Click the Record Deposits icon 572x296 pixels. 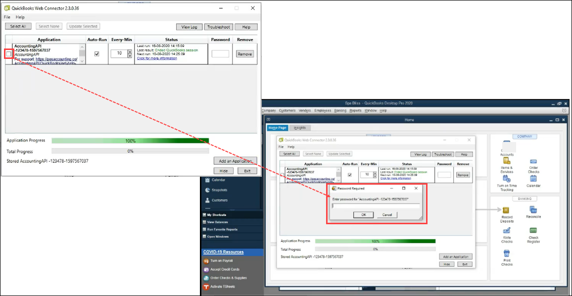tap(507, 210)
